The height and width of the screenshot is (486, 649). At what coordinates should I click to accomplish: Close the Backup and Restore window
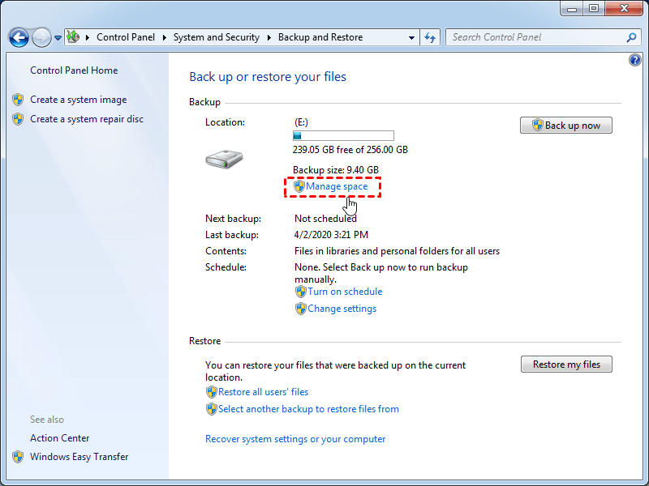coord(624,9)
